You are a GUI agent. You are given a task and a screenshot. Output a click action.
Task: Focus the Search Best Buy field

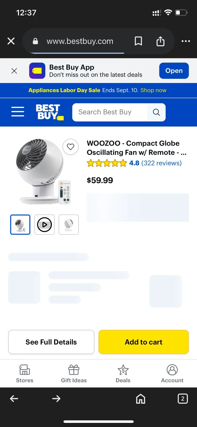[110, 112]
